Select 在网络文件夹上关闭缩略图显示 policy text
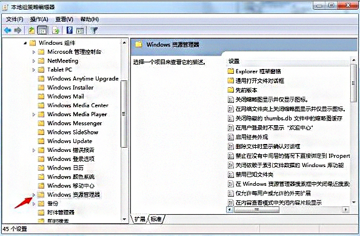Screen dimensions: 360x236 [x=290, y=109]
